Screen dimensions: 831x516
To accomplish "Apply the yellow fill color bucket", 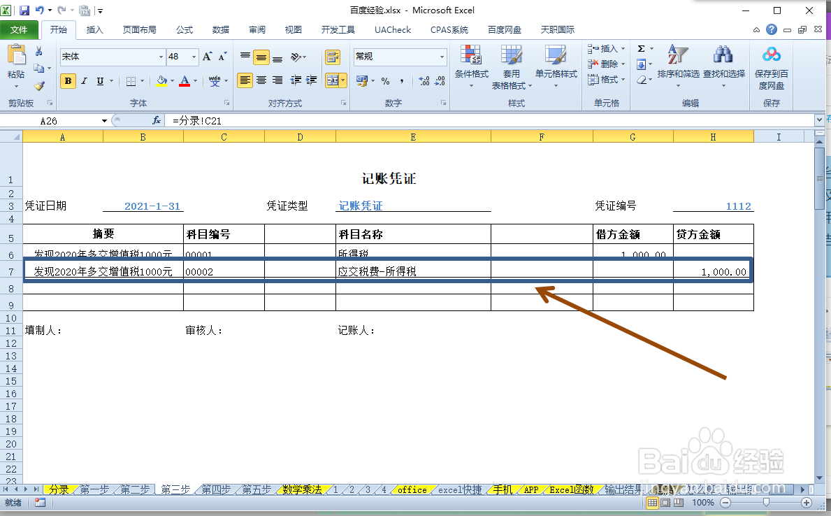I will (161, 81).
